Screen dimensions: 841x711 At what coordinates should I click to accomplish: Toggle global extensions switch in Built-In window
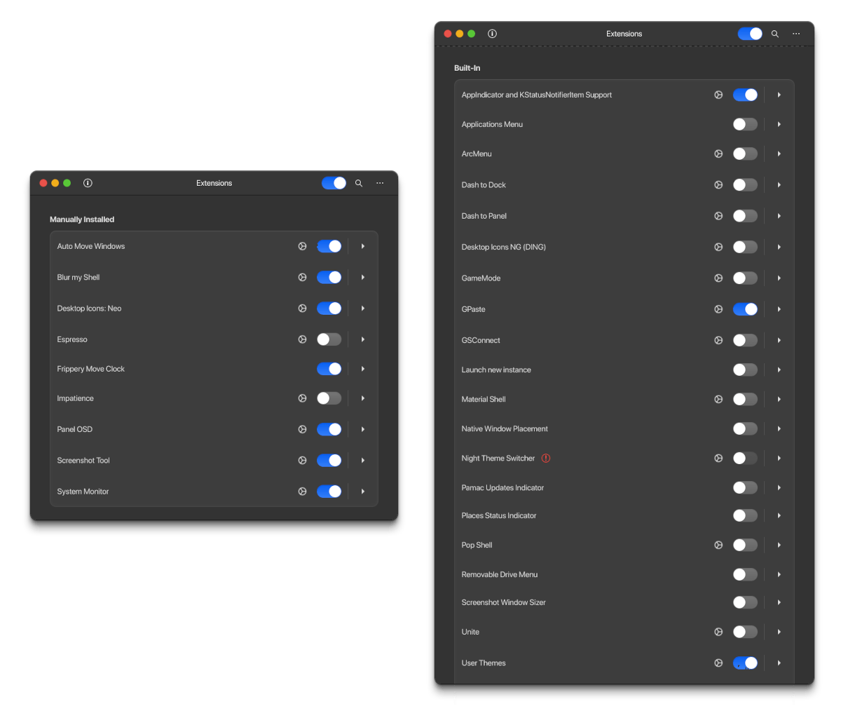coord(750,34)
